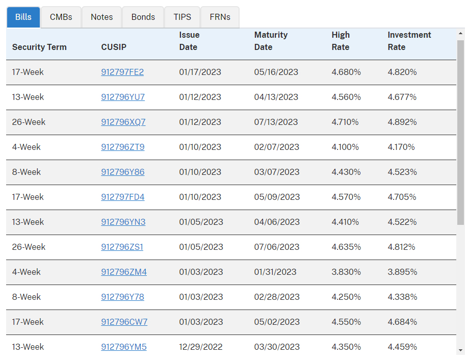
Task: Open CUSIP link 912796YM5
Action: pos(124,347)
